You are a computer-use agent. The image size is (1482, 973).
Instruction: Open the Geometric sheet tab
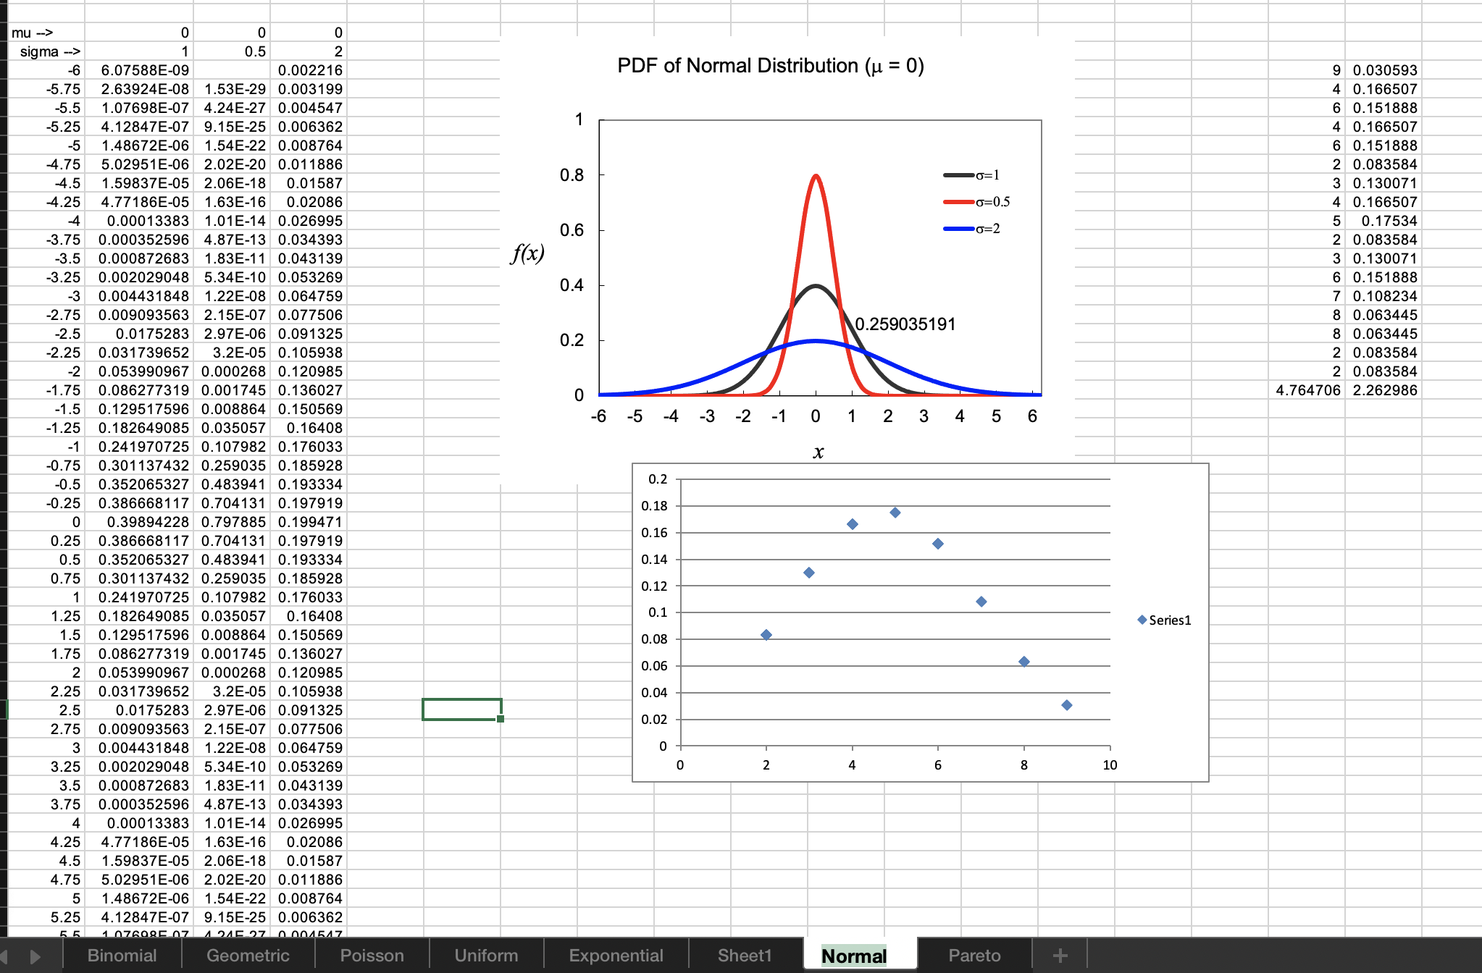[x=248, y=956]
